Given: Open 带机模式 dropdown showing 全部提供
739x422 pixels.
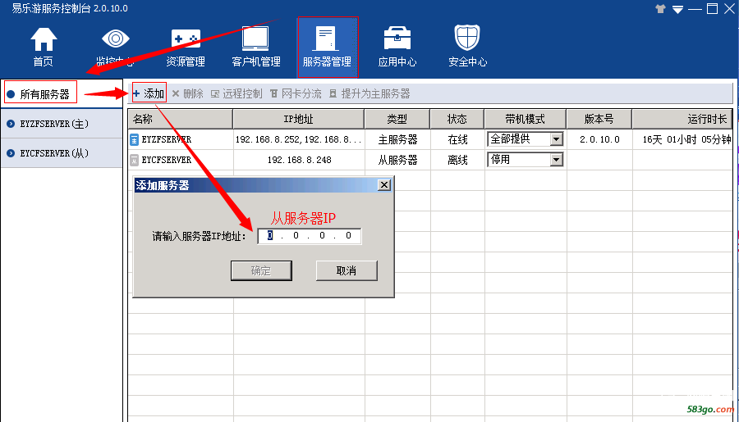Looking at the screenshot, I should 556,139.
